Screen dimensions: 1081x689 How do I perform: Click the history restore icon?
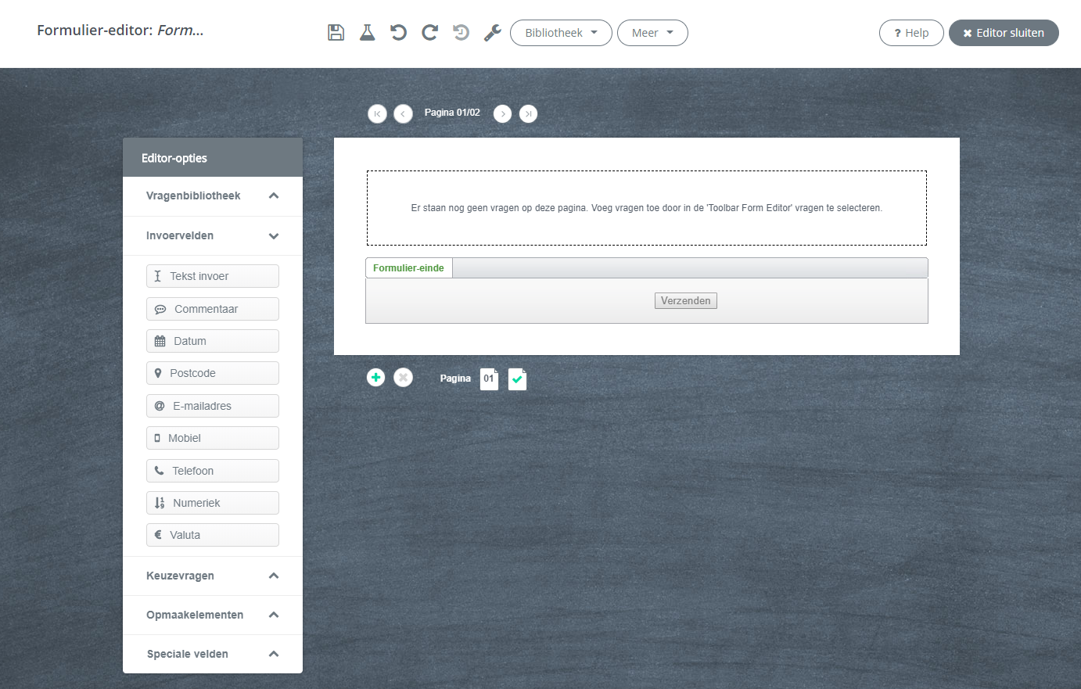(x=461, y=33)
